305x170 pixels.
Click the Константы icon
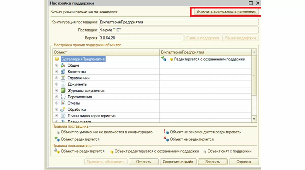click(x=63, y=72)
